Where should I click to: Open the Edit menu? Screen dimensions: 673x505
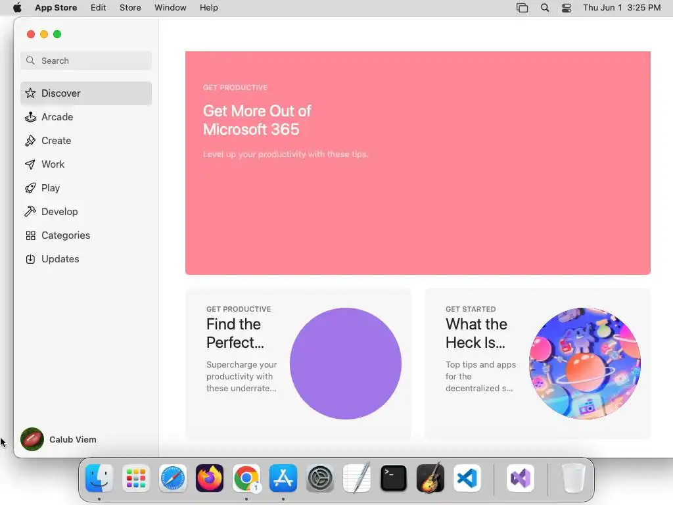coord(99,8)
